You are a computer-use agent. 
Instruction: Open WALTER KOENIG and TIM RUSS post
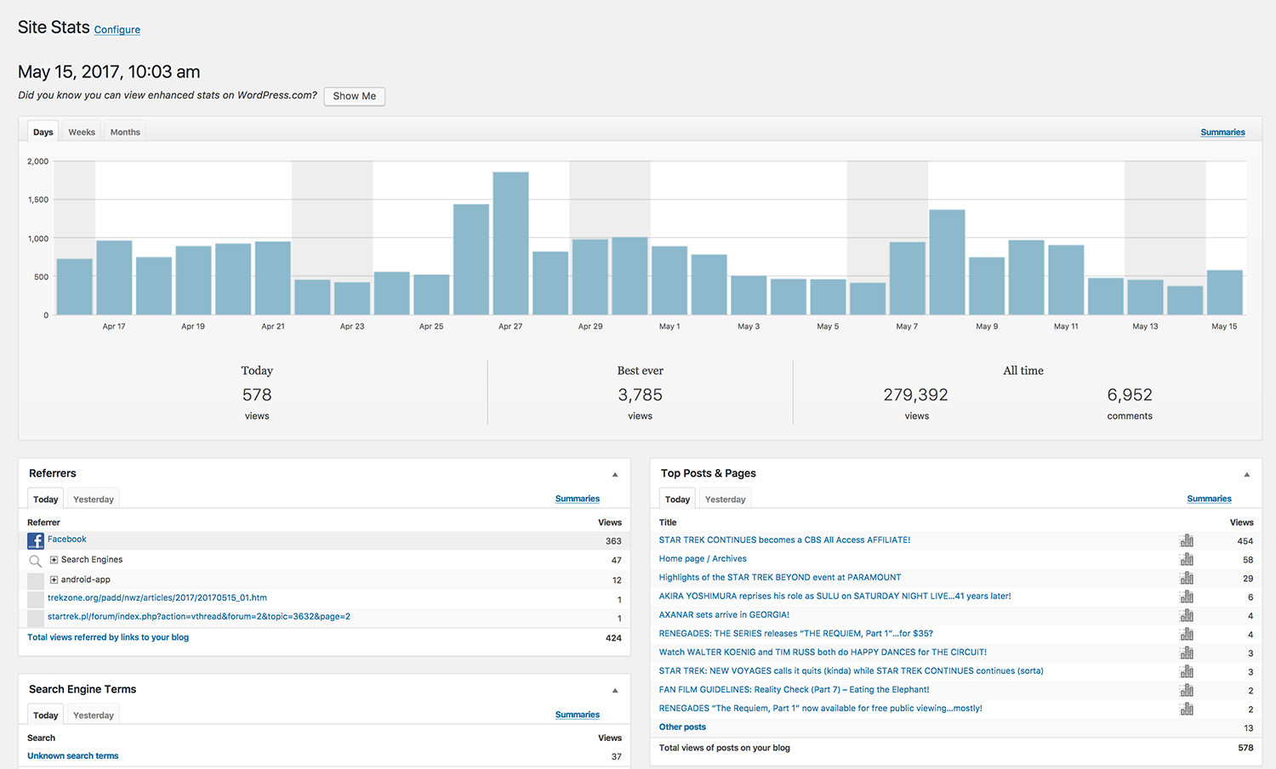[x=823, y=653]
